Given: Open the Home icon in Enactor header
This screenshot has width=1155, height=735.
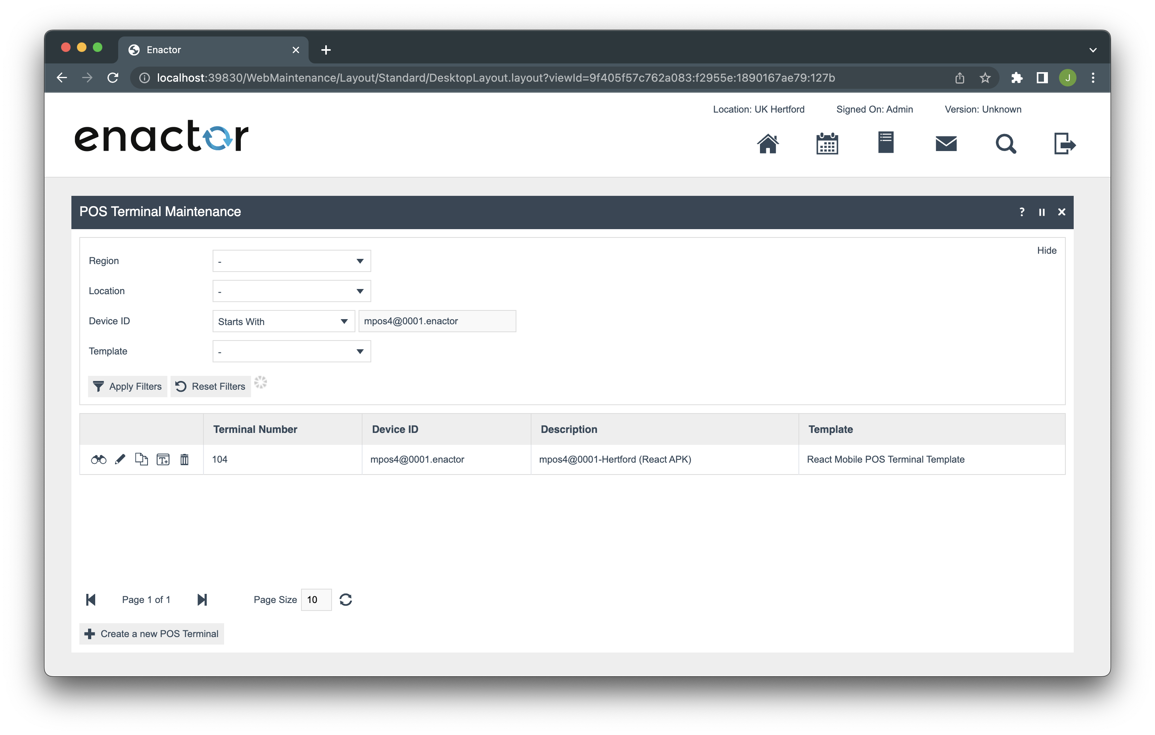Looking at the screenshot, I should pos(767,144).
